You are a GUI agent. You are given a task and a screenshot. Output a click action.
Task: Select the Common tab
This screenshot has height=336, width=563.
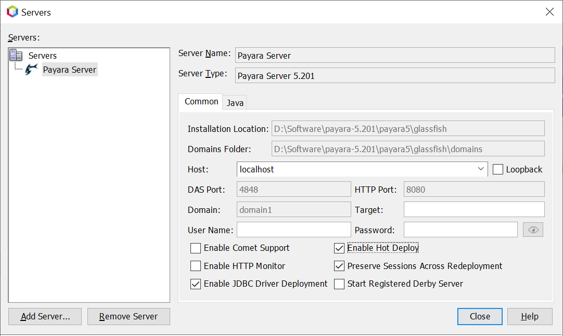pyautogui.click(x=201, y=102)
